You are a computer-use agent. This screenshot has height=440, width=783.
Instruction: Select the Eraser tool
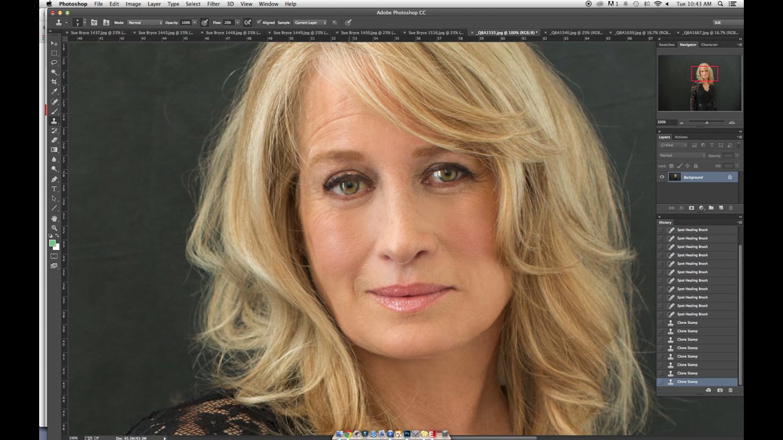tap(54, 140)
